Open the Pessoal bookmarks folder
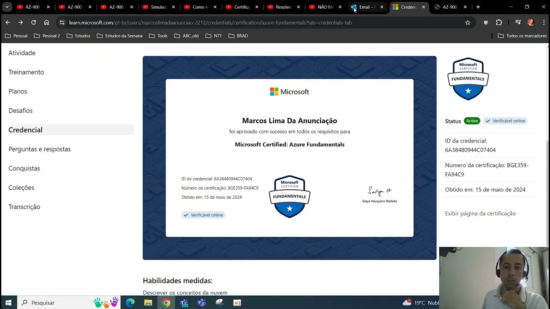550x309 pixels. coord(16,36)
